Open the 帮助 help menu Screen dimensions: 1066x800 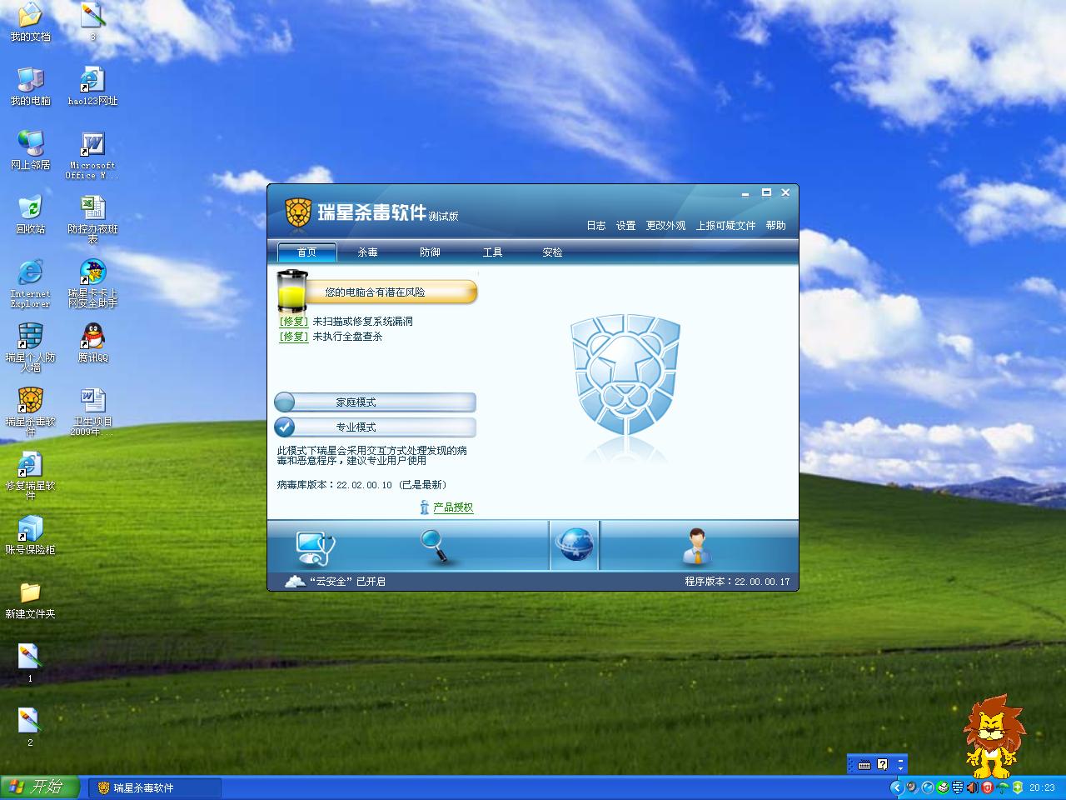coord(775,226)
